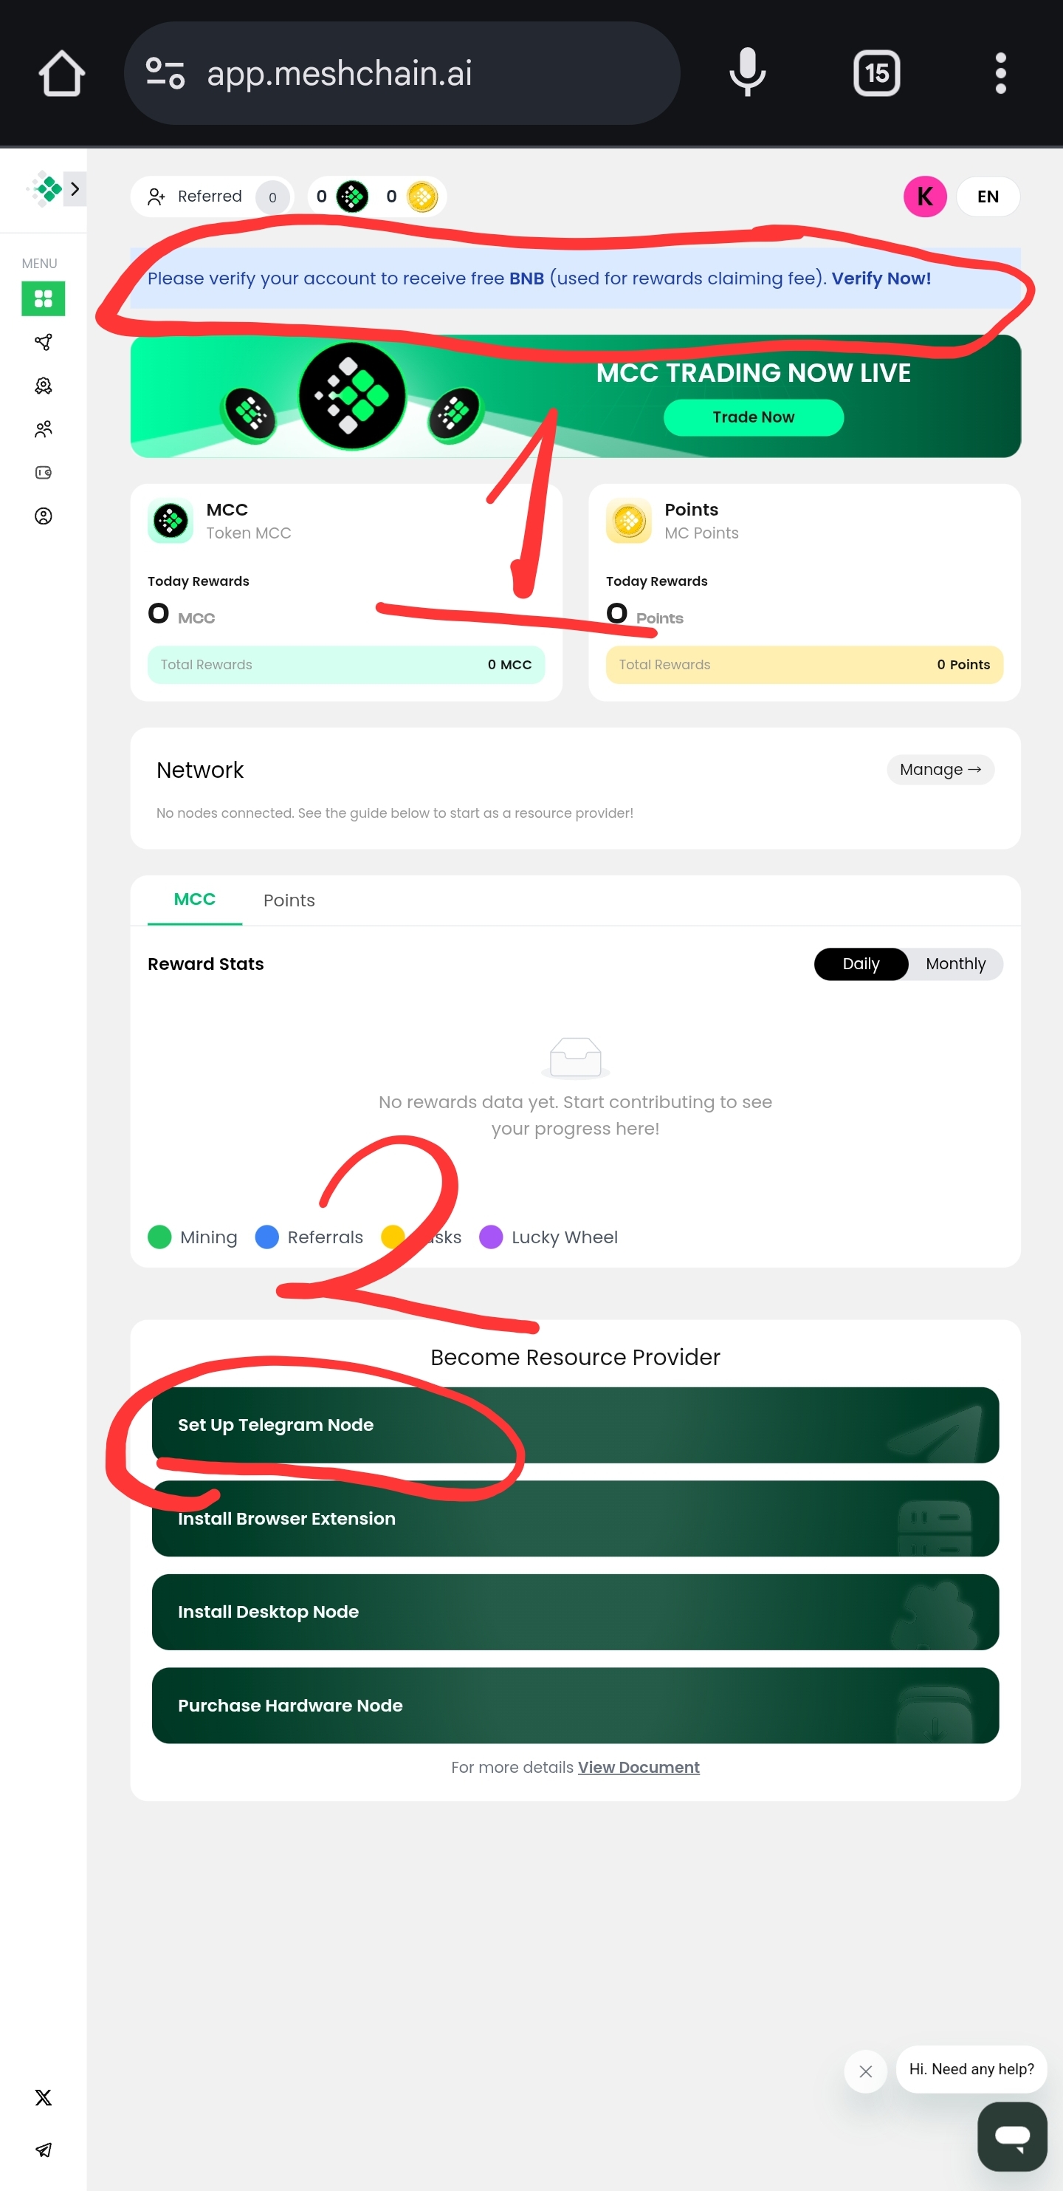The height and width of the screenshot is (2191, 1063).
Task: Click the Trade Now button
Action: [753, 417]
